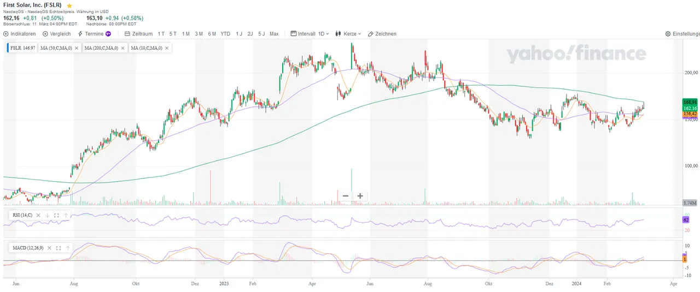The height and width of the screenshot is (292, 700).
Task: Click the MA (50,C,MA,0) label
Action: coord(56,48)
